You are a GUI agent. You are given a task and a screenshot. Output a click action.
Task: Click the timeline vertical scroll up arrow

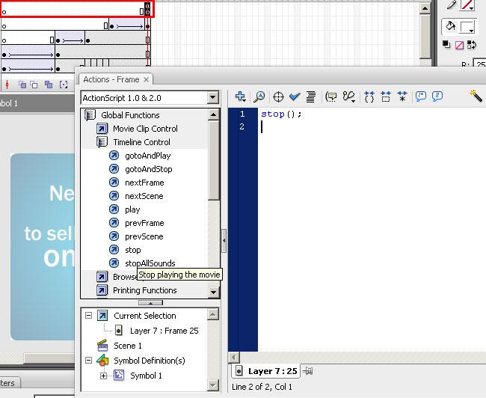tap(425, 8)
